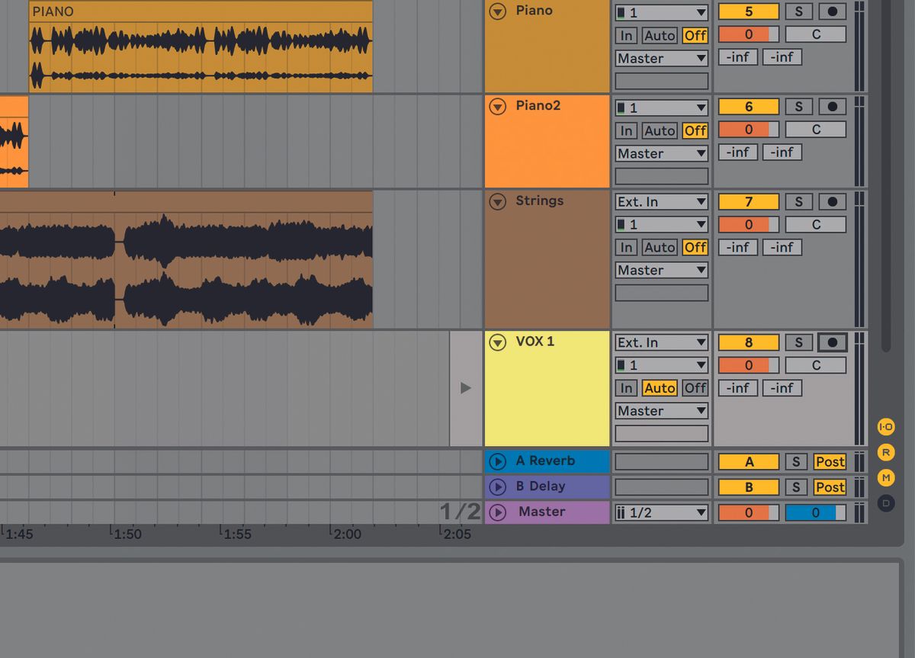The width and height of the screenshot is (915, 658).
Task: Click the 2:00 marker in the time ruler
Action: tap(348, 534)
